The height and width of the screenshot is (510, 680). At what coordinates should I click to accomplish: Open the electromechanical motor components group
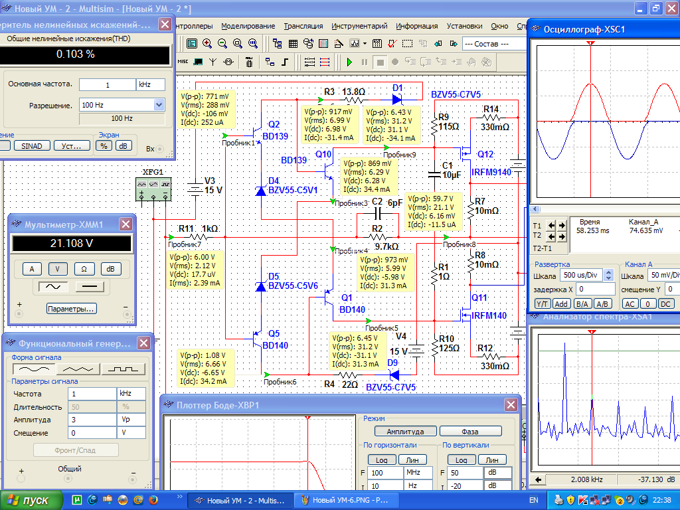pos(228,62)
